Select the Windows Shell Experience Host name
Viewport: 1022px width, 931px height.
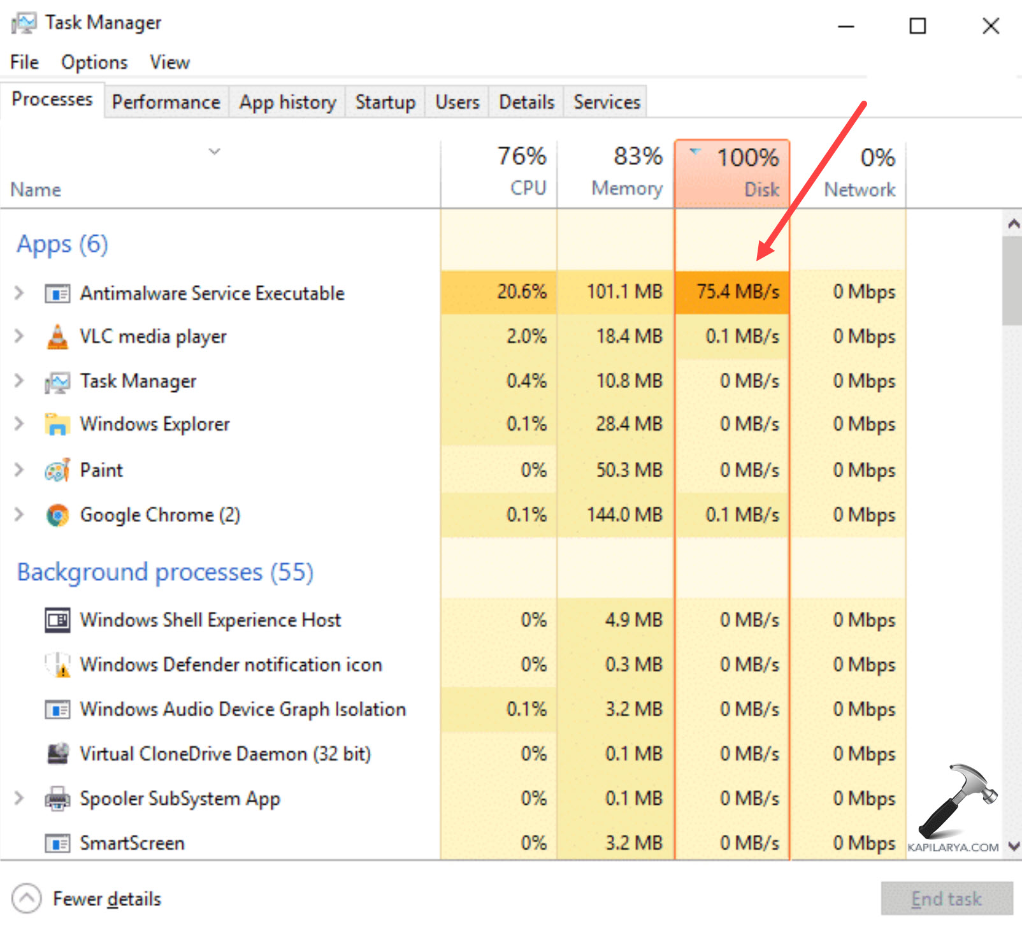210,620
